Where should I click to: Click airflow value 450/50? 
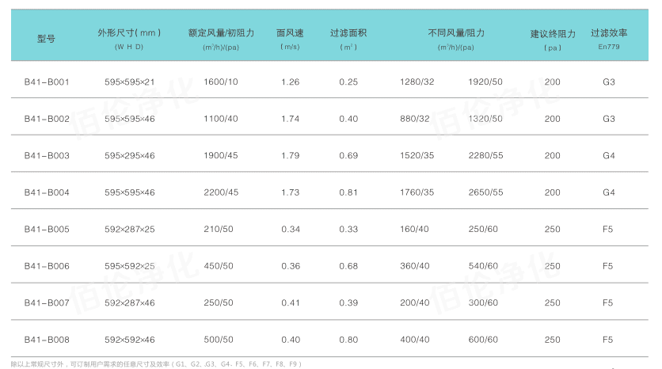pos(219,266)
